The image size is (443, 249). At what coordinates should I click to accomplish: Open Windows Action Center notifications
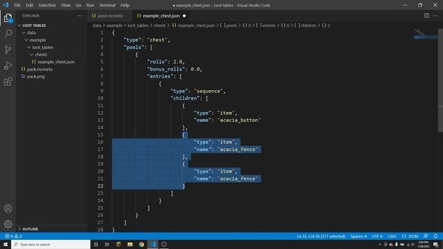pos(435,244)
